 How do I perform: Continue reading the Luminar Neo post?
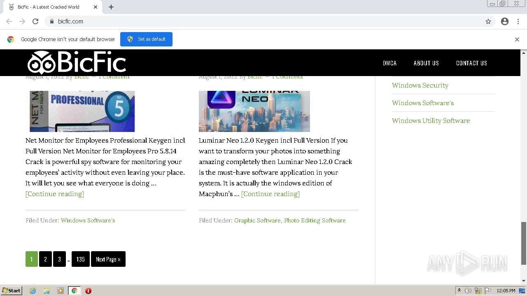pos(270,194)
